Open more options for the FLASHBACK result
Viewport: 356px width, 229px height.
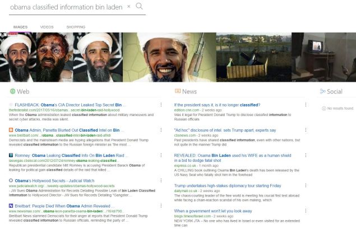[161, 105]
